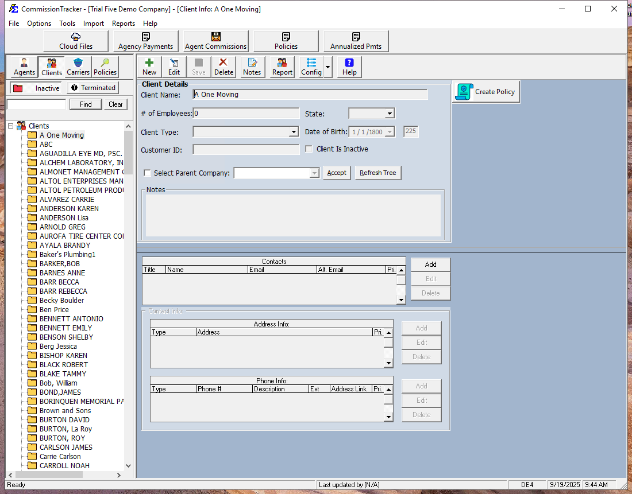This screenshot has width=632, height=494.
Task: Open the Date of Birth date picker dropdown
Action: pos(390,132)
